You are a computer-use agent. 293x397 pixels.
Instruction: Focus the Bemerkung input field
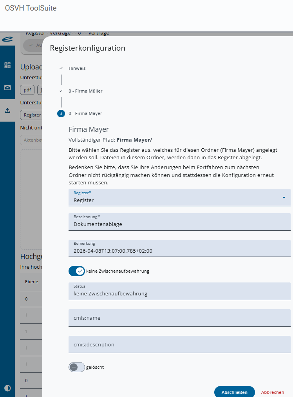(179, 248)
